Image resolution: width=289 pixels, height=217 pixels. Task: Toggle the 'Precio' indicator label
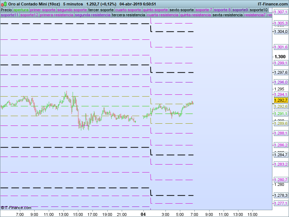pyautogui.click(x=6, y=10)
